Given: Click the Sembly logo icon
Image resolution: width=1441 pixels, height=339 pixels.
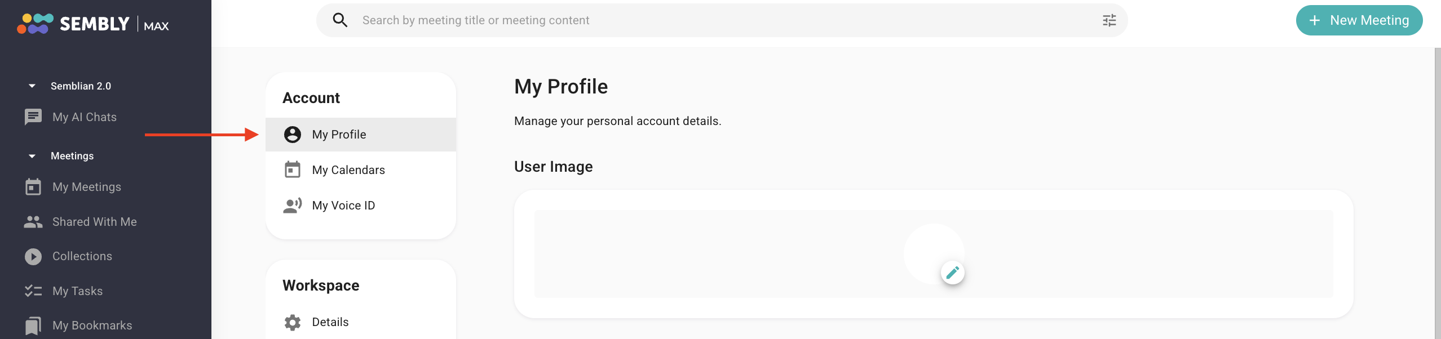Looking at the screenshot, I should (35, 24).
